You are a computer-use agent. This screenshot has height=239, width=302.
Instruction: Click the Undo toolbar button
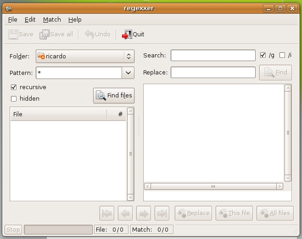[x=98, y=34]
